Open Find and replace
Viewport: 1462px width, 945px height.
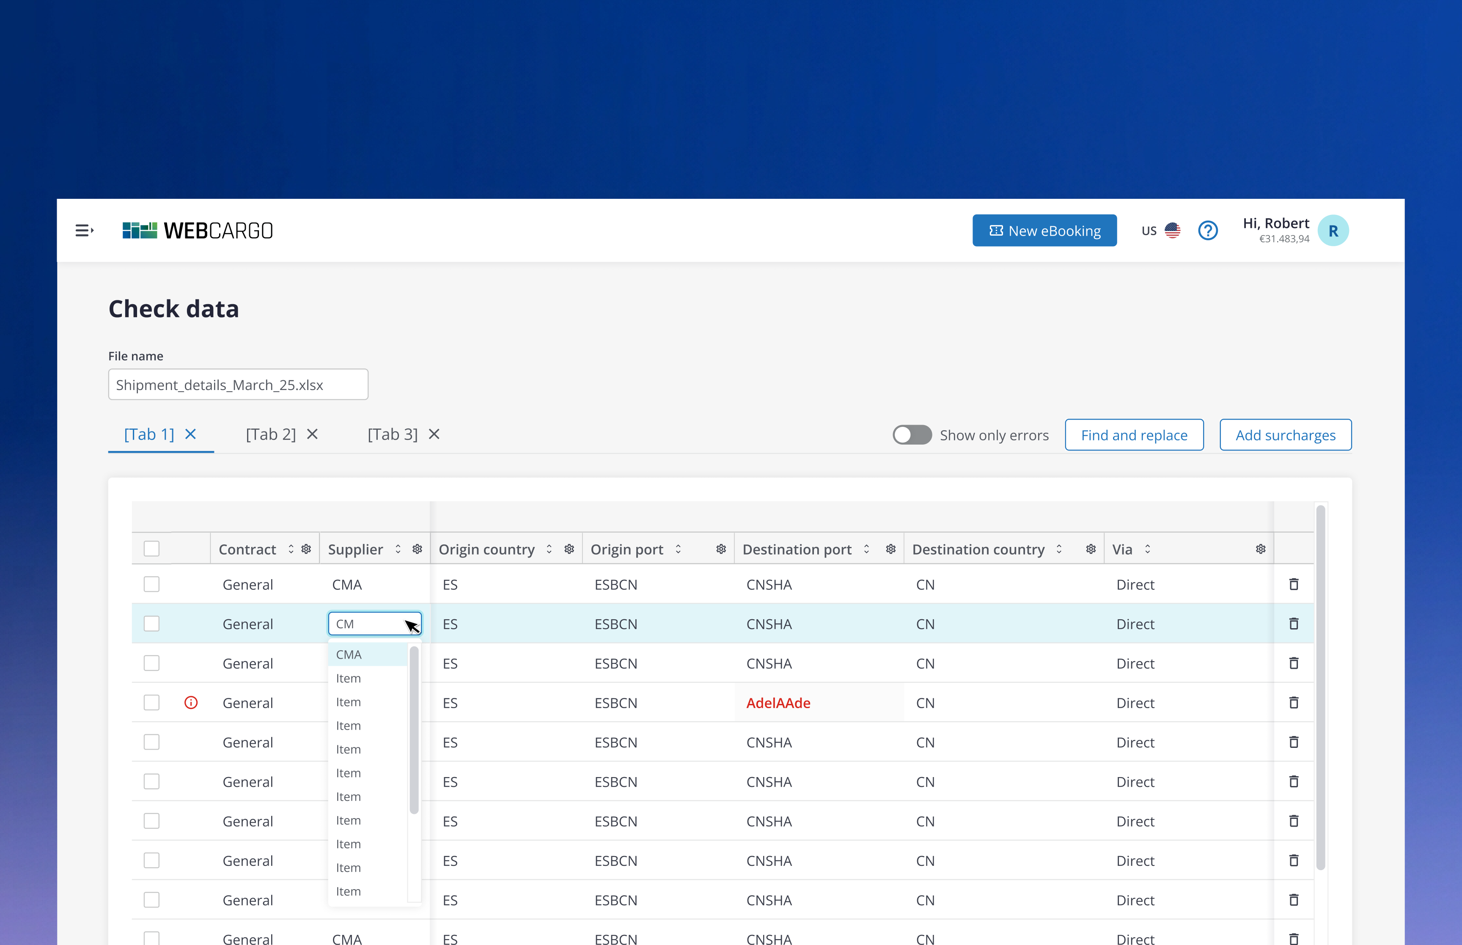click(1134, 435)
